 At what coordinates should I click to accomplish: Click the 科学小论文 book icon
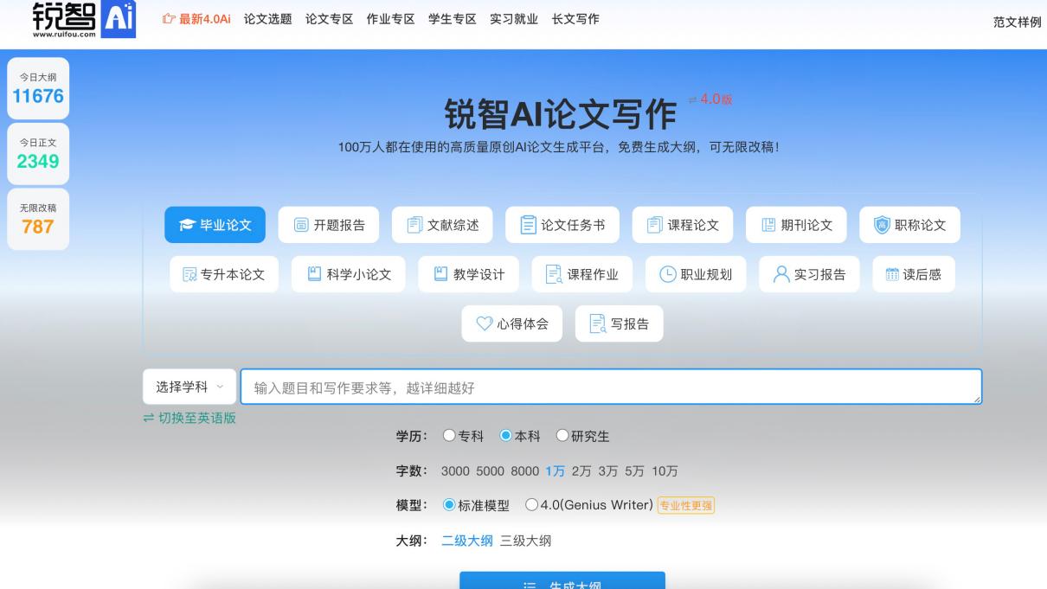(314, 274)
